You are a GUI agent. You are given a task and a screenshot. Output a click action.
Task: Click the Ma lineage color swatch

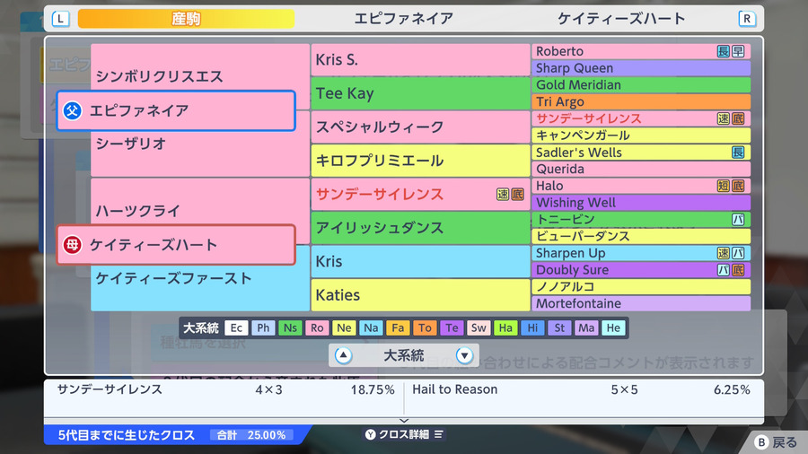tap(586, 327)
